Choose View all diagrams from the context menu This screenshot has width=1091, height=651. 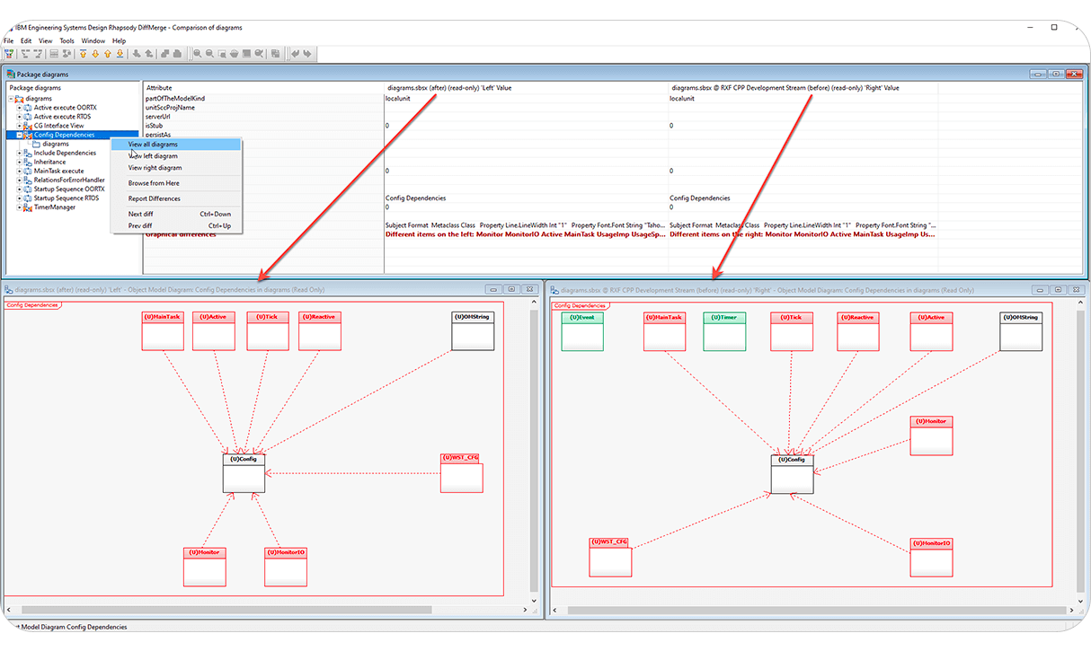(152, 144)
